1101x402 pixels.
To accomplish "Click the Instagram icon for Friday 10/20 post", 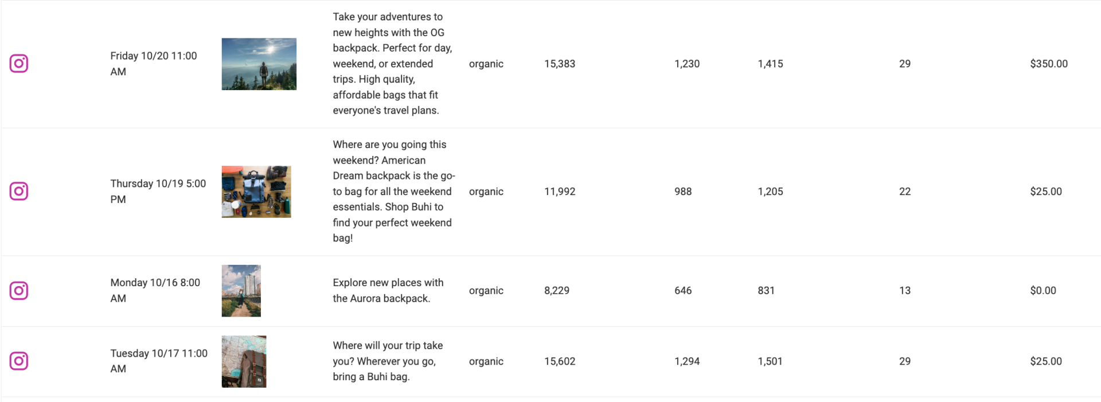I will [19, 64].
